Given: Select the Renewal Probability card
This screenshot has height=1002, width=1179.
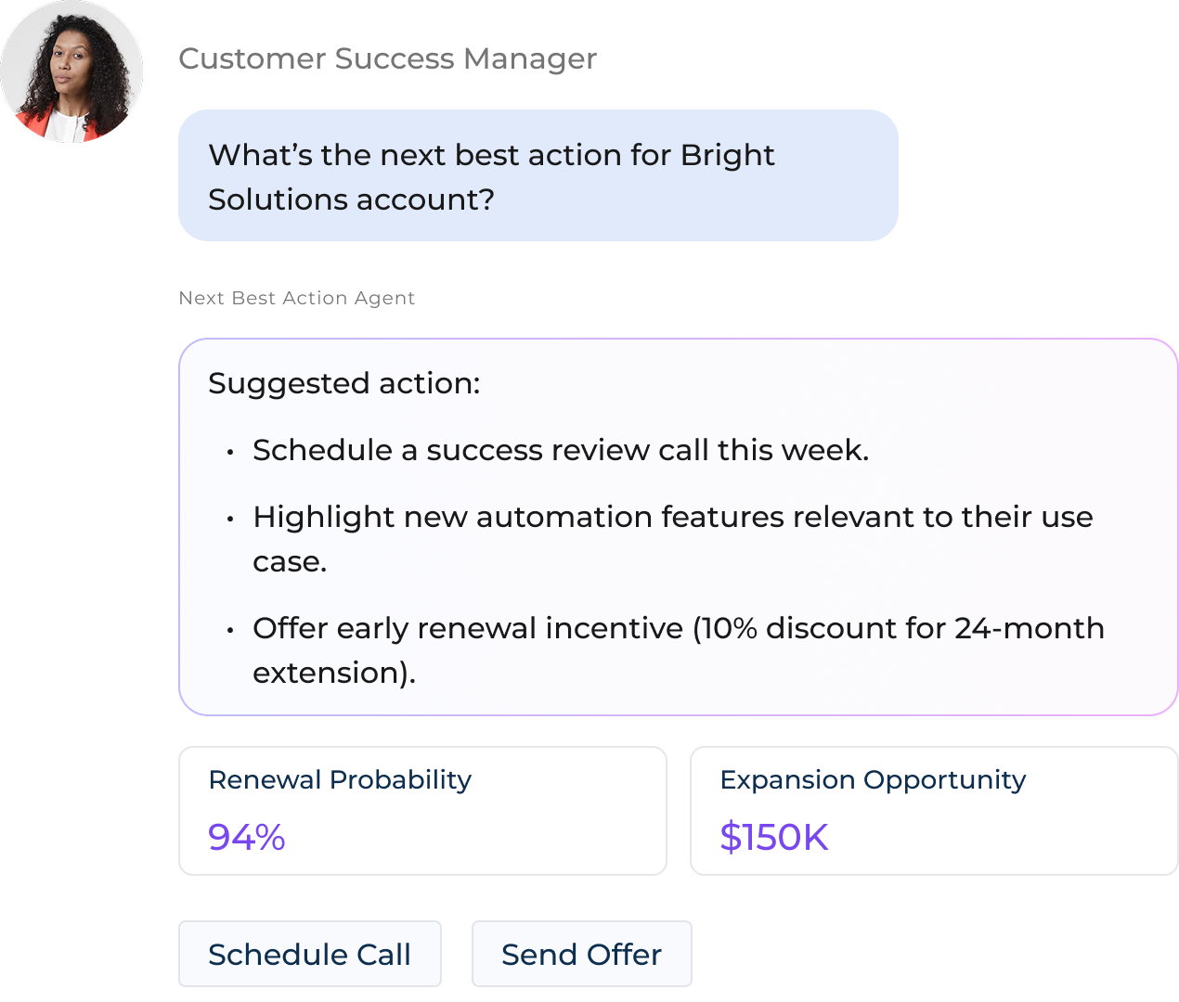Looking at the screenshot, I should point(422,810).
